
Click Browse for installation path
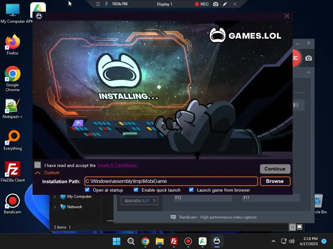[275, 181]
